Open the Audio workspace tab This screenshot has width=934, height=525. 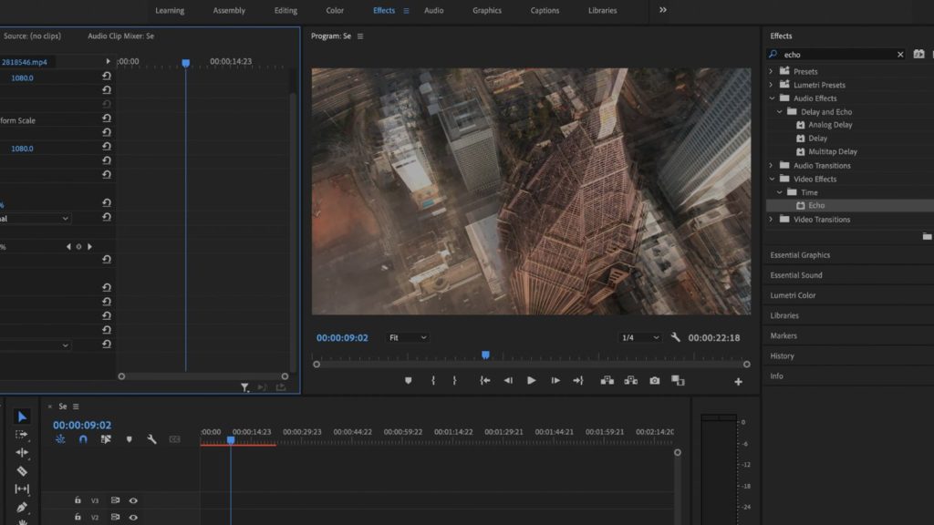(434, 11)
